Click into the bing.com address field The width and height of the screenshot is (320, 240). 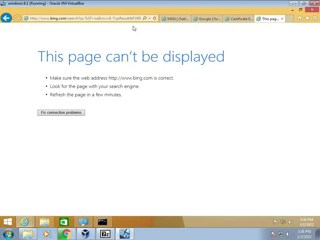(85, 18)
